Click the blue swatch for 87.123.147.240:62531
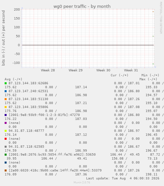164x186 pixels. click(6, 91)
